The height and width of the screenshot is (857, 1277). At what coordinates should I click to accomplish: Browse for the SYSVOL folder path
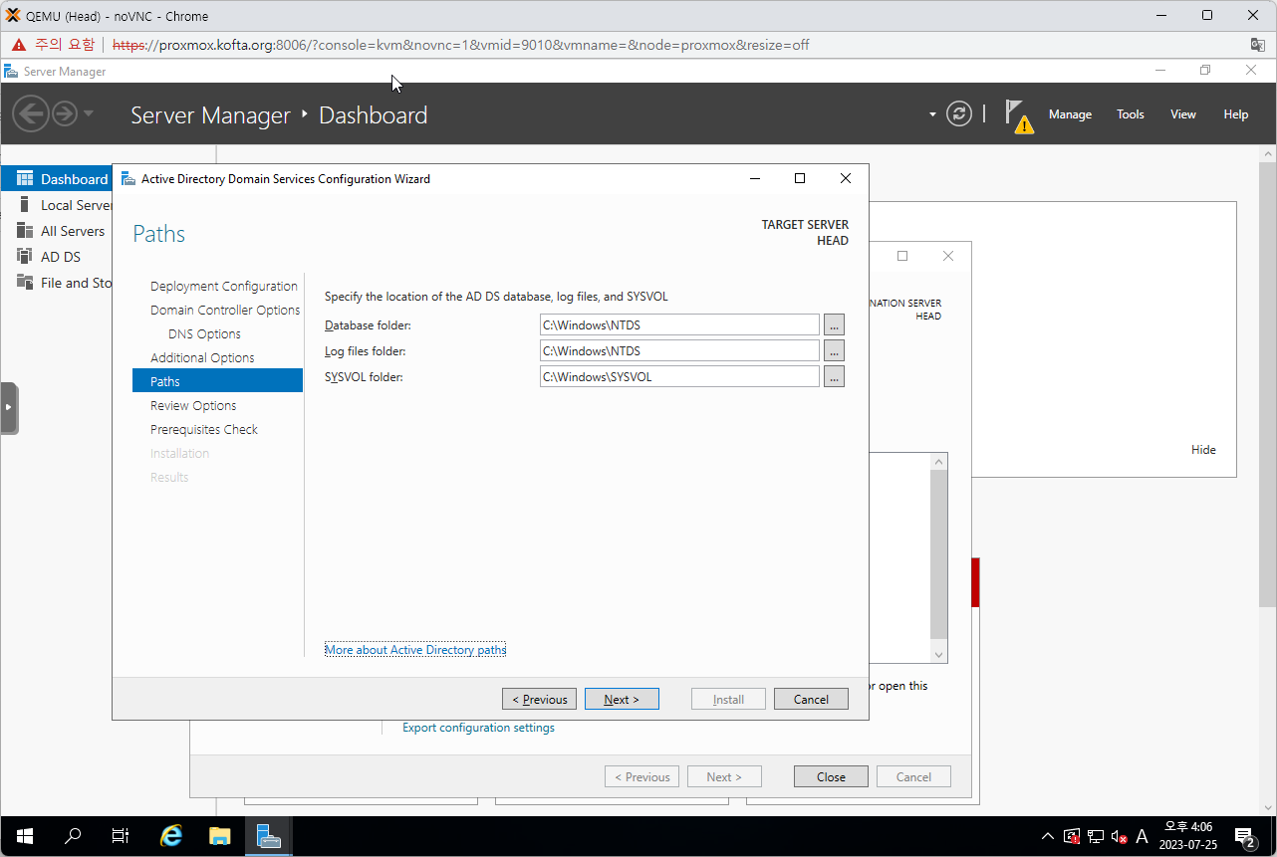(x=834, y=377)
